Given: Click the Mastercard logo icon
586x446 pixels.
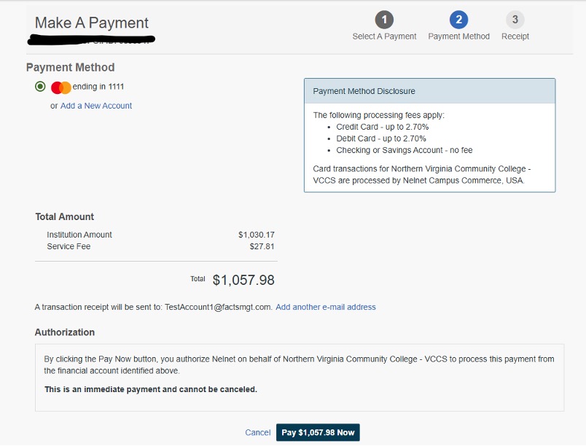Looking at the screenshot, I should pyautogui.click(x=61, y=87).
